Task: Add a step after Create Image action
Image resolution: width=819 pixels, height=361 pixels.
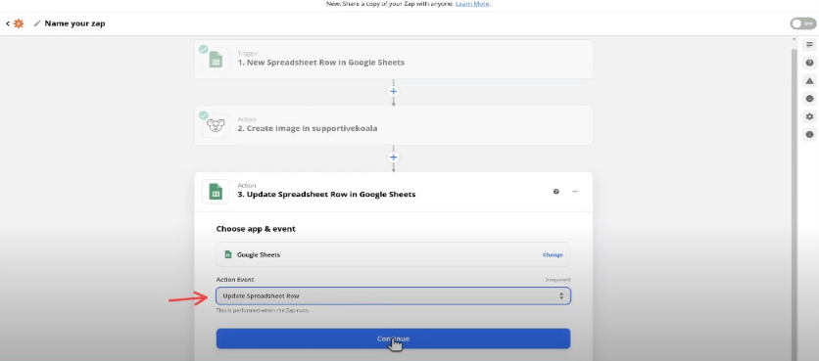Action: (x=393, y=158)
